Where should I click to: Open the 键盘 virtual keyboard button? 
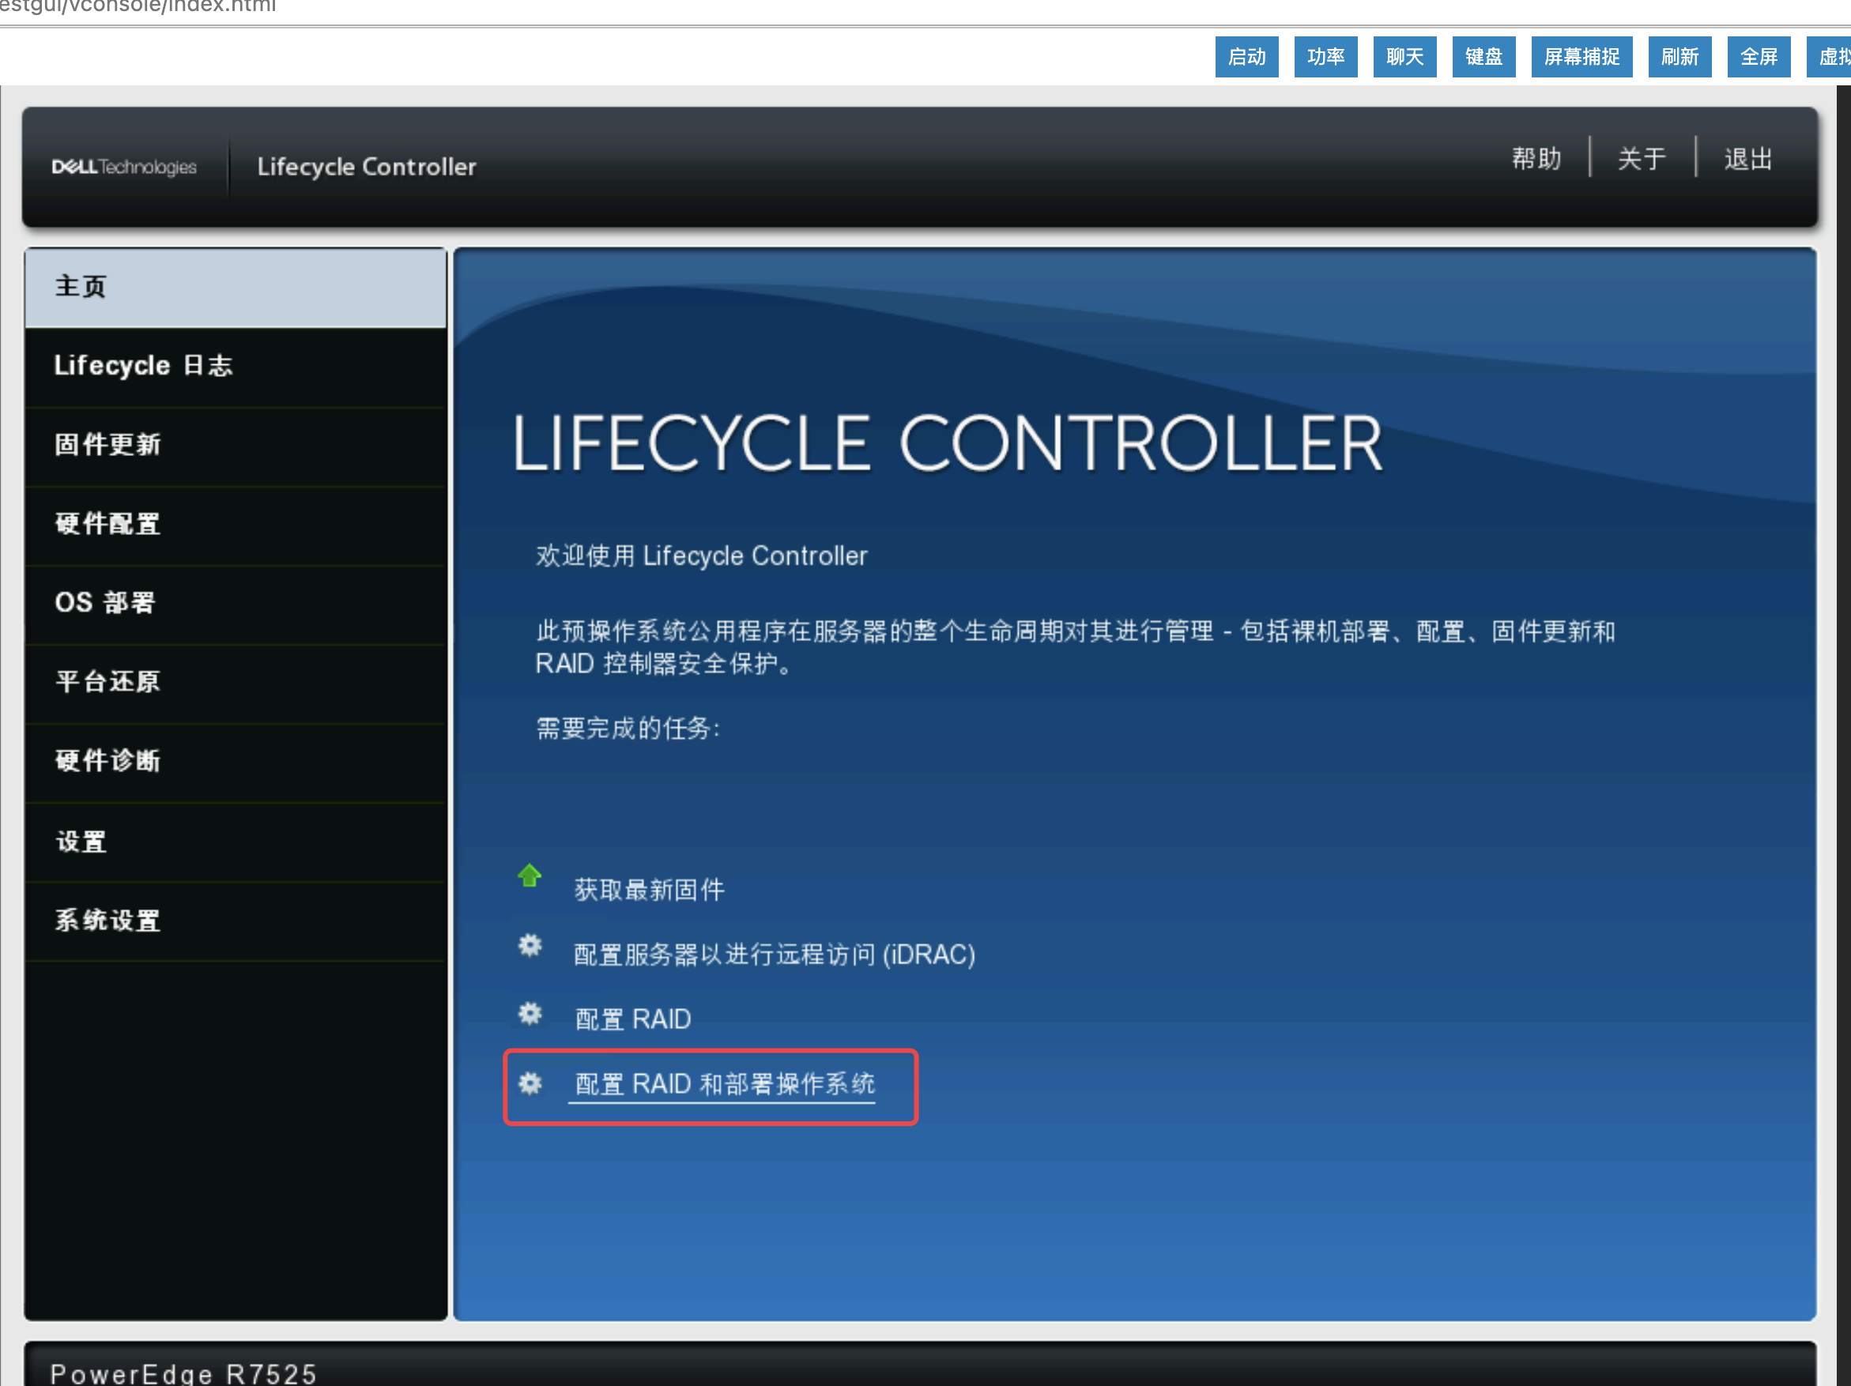(1483, 57)
